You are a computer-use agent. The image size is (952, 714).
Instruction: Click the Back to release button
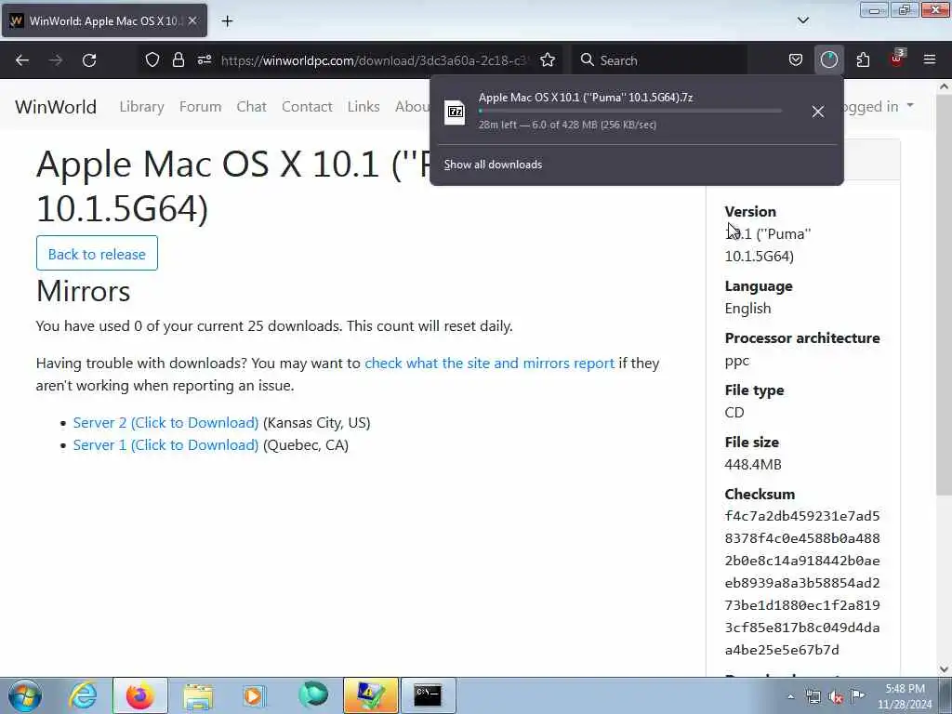point(97,253)
